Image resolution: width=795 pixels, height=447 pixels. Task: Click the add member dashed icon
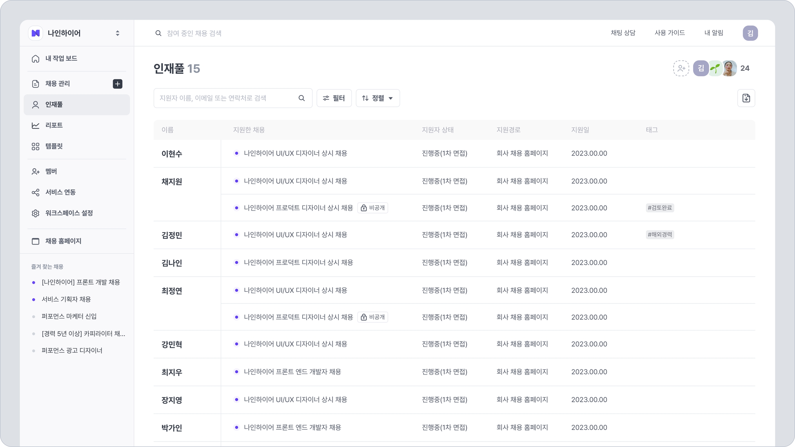tap(681, 68)
